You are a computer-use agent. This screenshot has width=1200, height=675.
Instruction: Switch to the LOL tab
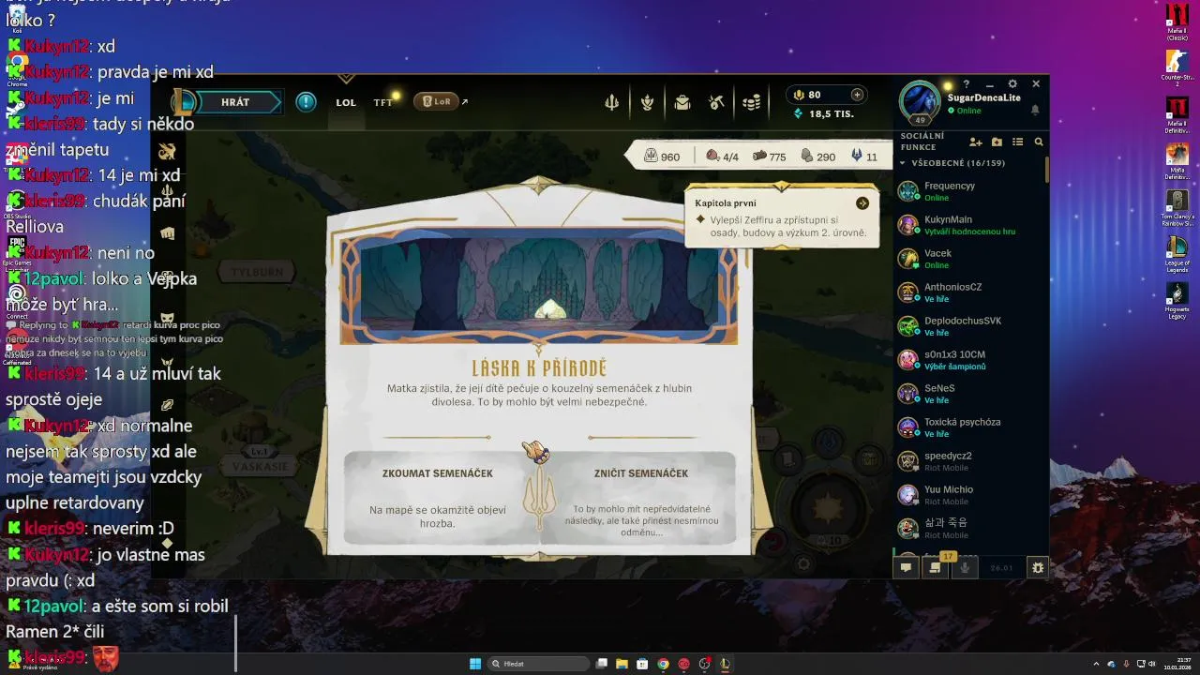click(x=346, y=103)
